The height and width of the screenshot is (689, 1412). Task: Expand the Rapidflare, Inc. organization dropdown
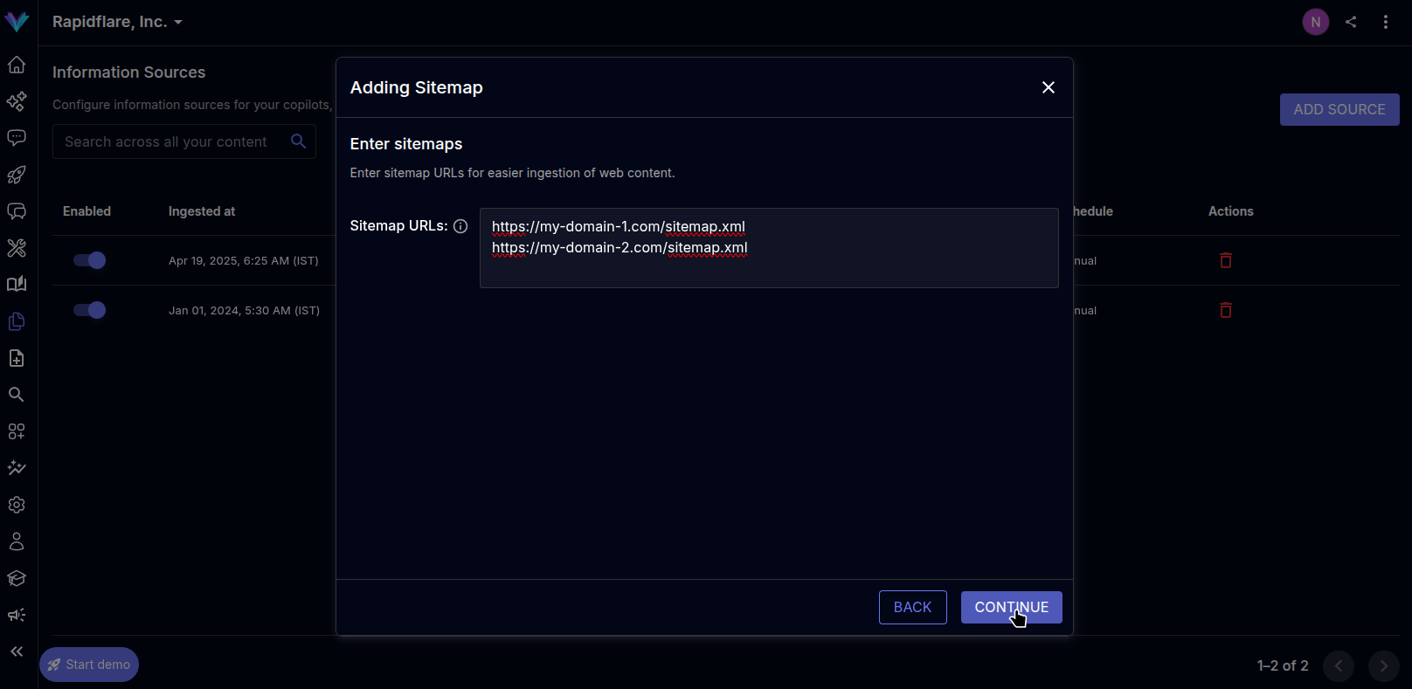[118, 22]
